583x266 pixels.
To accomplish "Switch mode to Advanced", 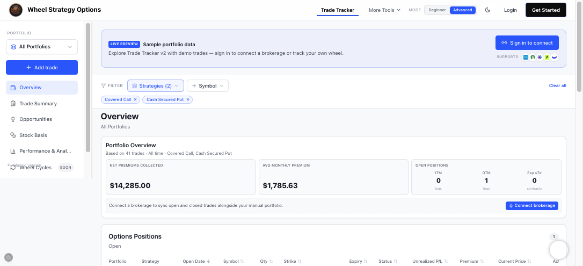I will (x=463, y=10).
